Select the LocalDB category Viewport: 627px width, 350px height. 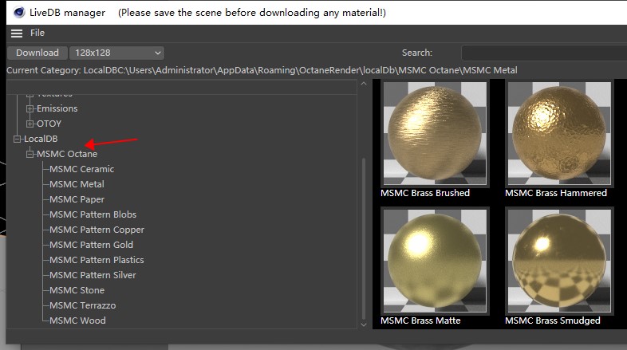[x=41, y=139]
